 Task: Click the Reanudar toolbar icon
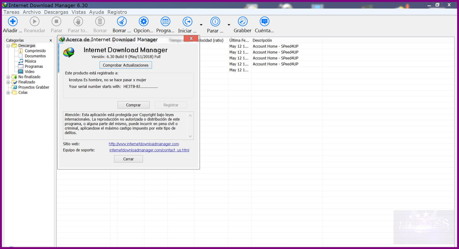coord(35,21)
